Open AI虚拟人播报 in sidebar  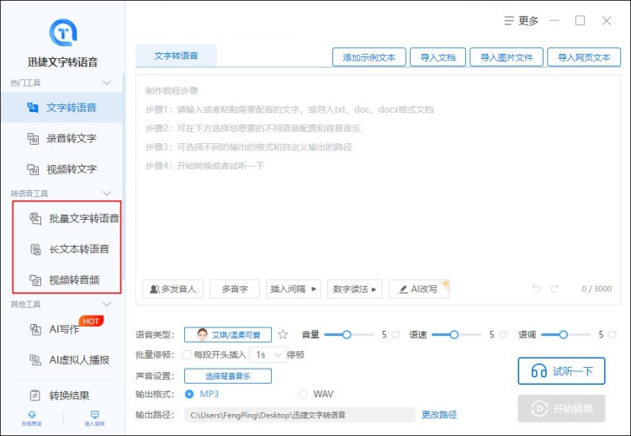(x=63, y=360)
